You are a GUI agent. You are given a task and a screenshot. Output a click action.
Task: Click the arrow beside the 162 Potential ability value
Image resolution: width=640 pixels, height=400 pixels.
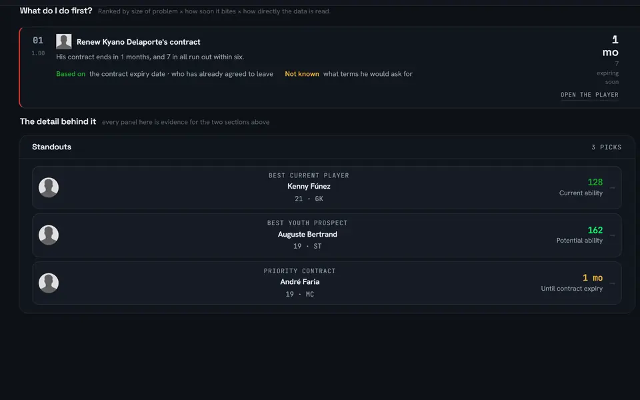pyautogui.click(x=612, y=235)
